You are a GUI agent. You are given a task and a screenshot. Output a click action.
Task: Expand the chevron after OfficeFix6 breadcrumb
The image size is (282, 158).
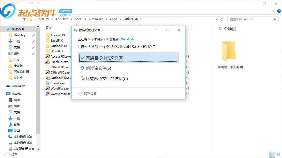click(141, 19)
